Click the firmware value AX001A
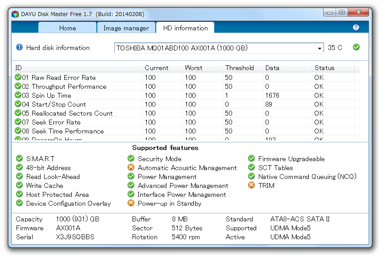 [x=68, y=228]
